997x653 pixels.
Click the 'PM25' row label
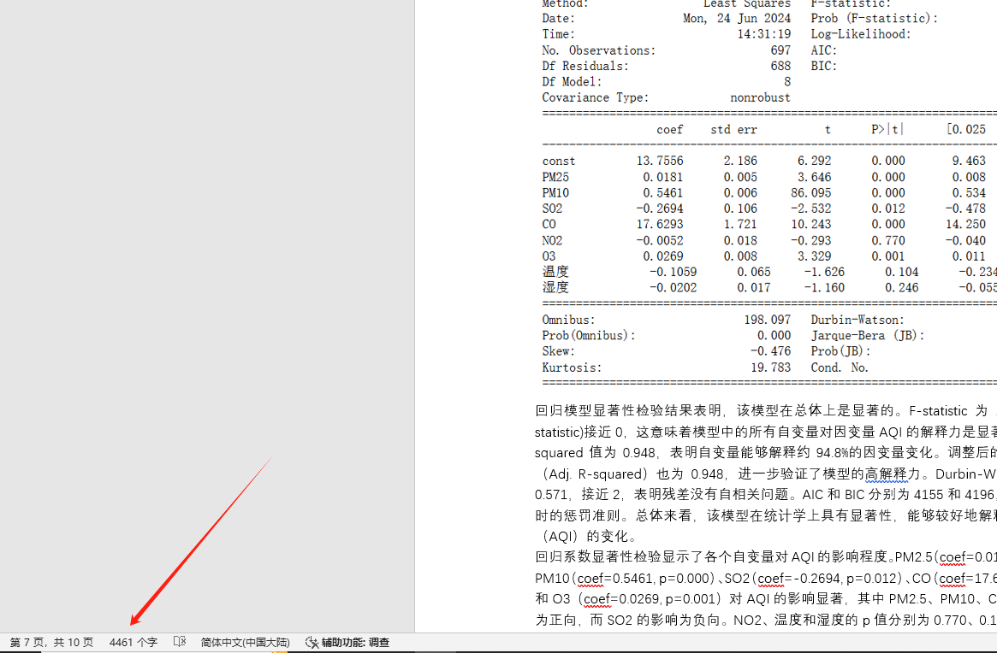(555, 177)
